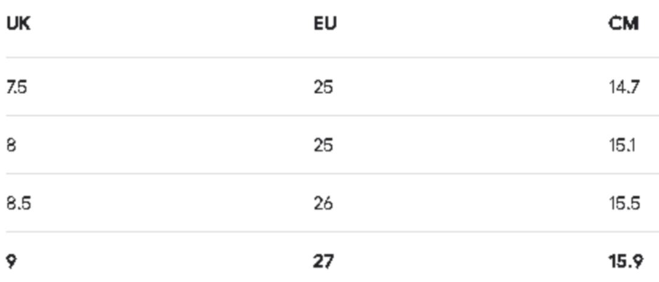
Task: Click the 15.1 CM value
Action: (624, 146)
